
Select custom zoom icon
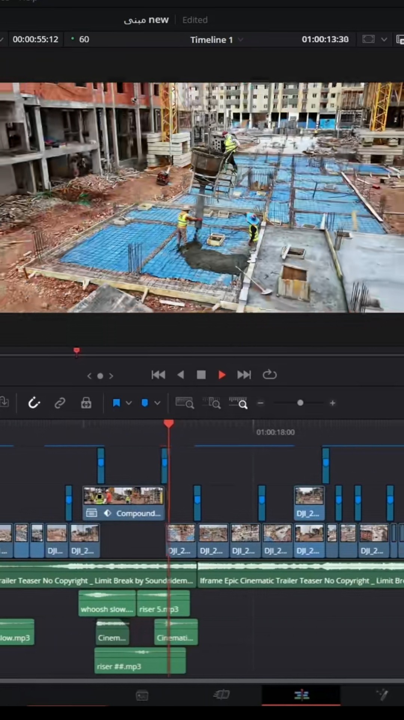[238, 403]
